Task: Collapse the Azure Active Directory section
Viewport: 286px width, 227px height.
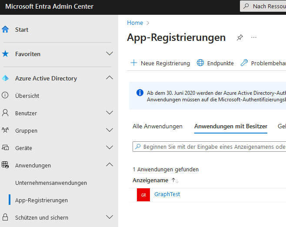Action: (110, 78)
